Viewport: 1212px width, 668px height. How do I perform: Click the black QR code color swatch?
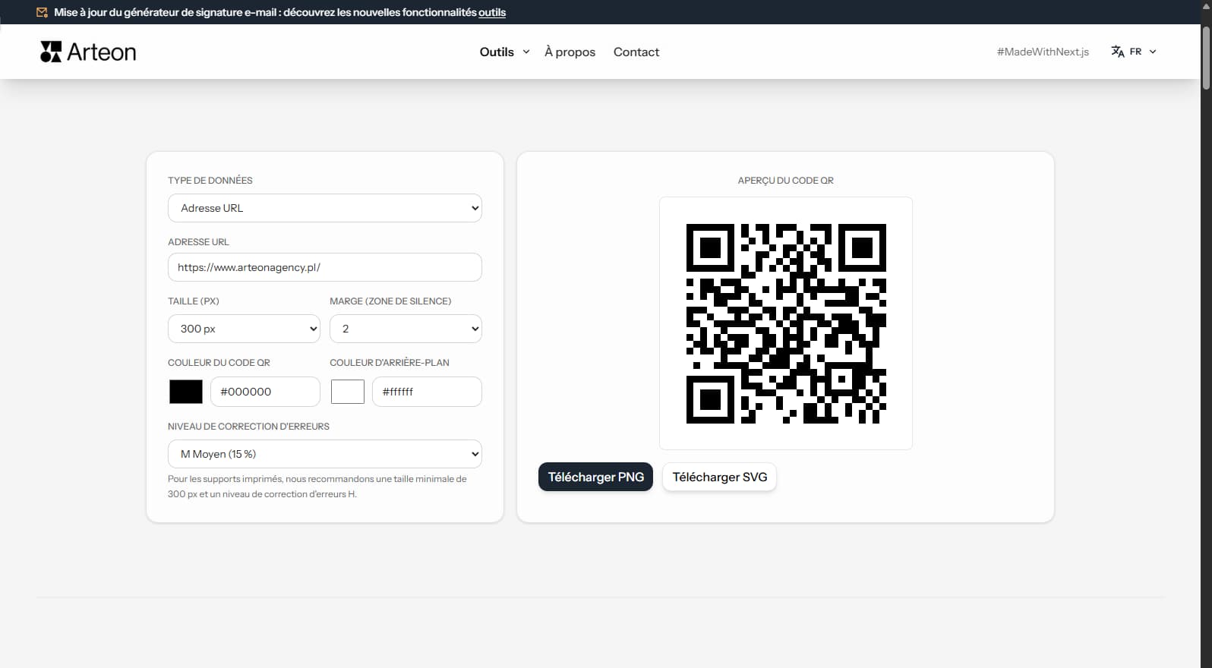[186, 392]
